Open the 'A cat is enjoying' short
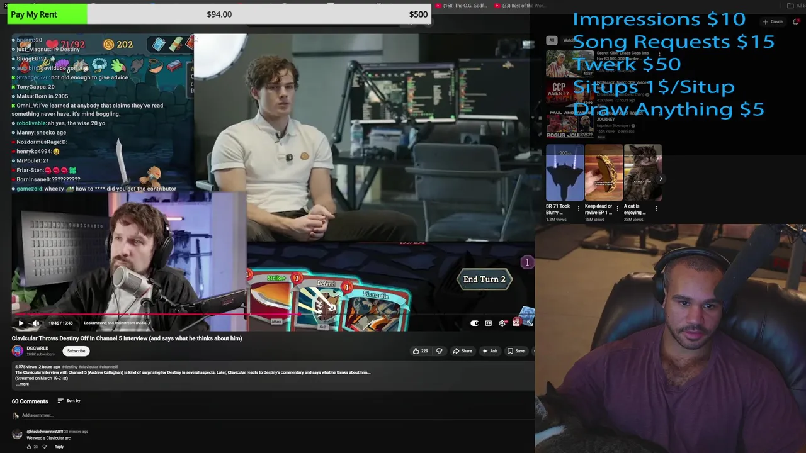This screenshot has width=806, height=453. [643, 173]
